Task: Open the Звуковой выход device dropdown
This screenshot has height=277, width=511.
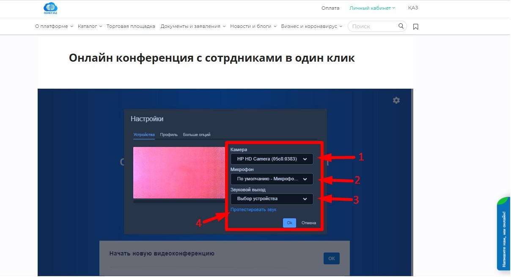Action: [x=272, y=199]
